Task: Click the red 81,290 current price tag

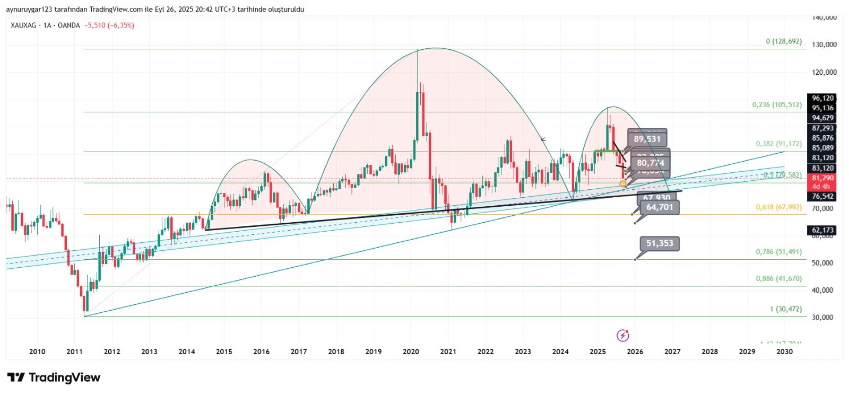Action: (x=822, y=179)
